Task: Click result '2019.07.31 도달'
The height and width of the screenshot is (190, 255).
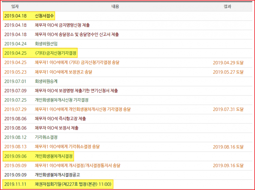Action: [228, 109]
